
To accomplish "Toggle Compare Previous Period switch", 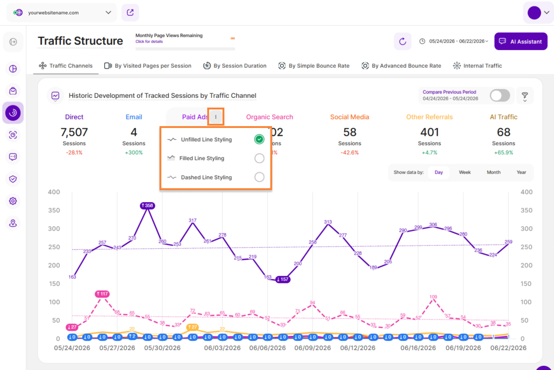I will (500, 96).
